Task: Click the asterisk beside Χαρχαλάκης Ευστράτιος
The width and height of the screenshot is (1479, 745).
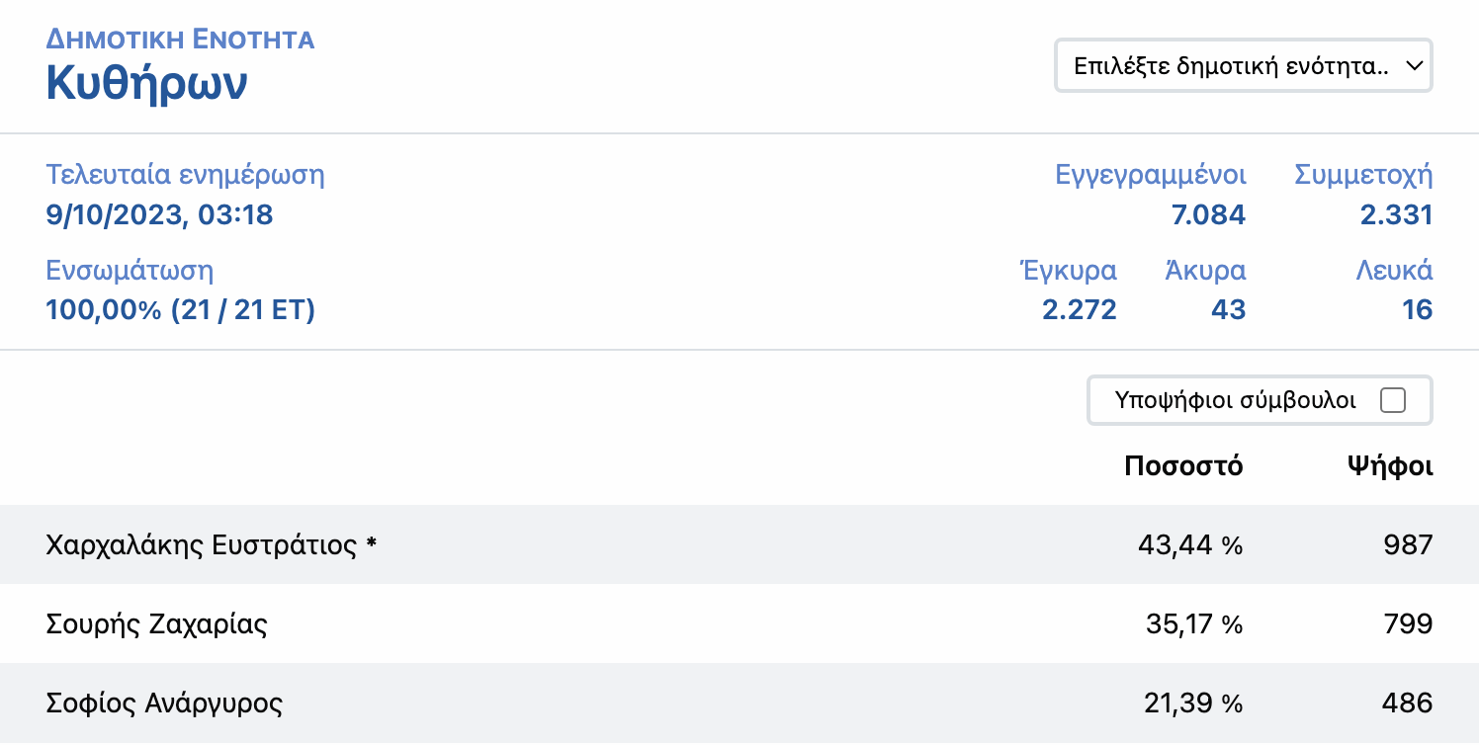Action: tap(372, 543)
